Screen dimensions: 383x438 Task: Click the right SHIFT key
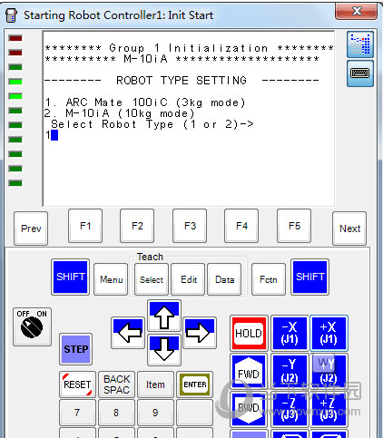click(309, 277)
